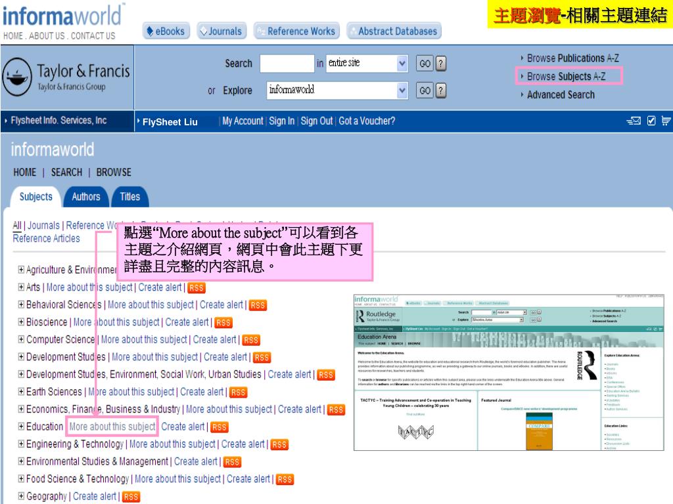Click RSS icon for Economics, Finance, Business

(336, 410)
